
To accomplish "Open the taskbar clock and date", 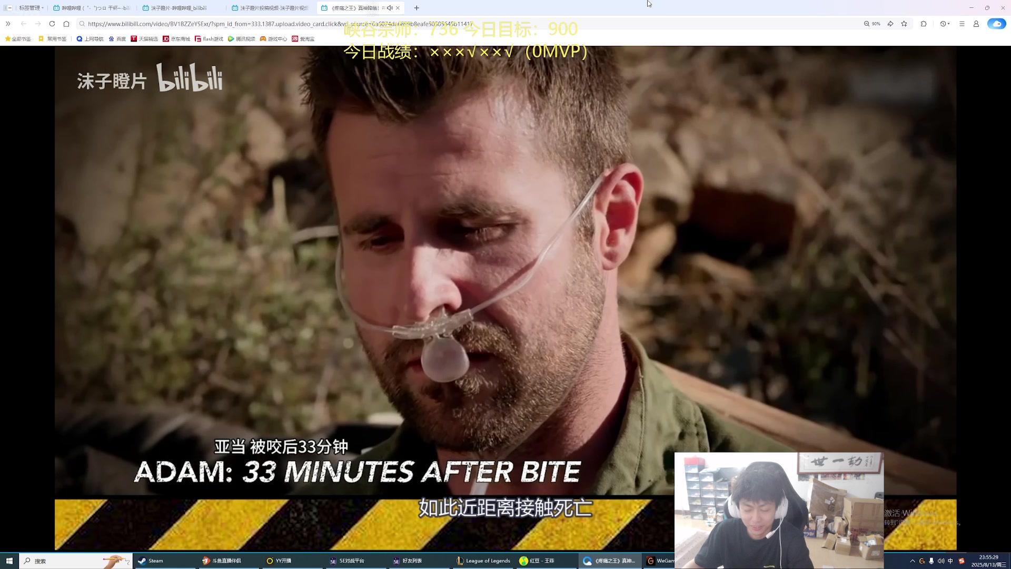I will pos(988,561).
